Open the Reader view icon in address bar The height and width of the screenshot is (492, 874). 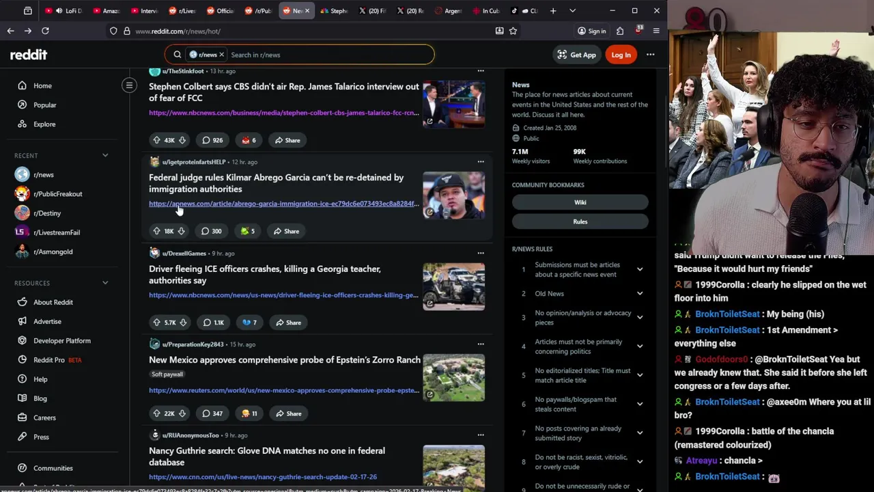tap(499, 31)
